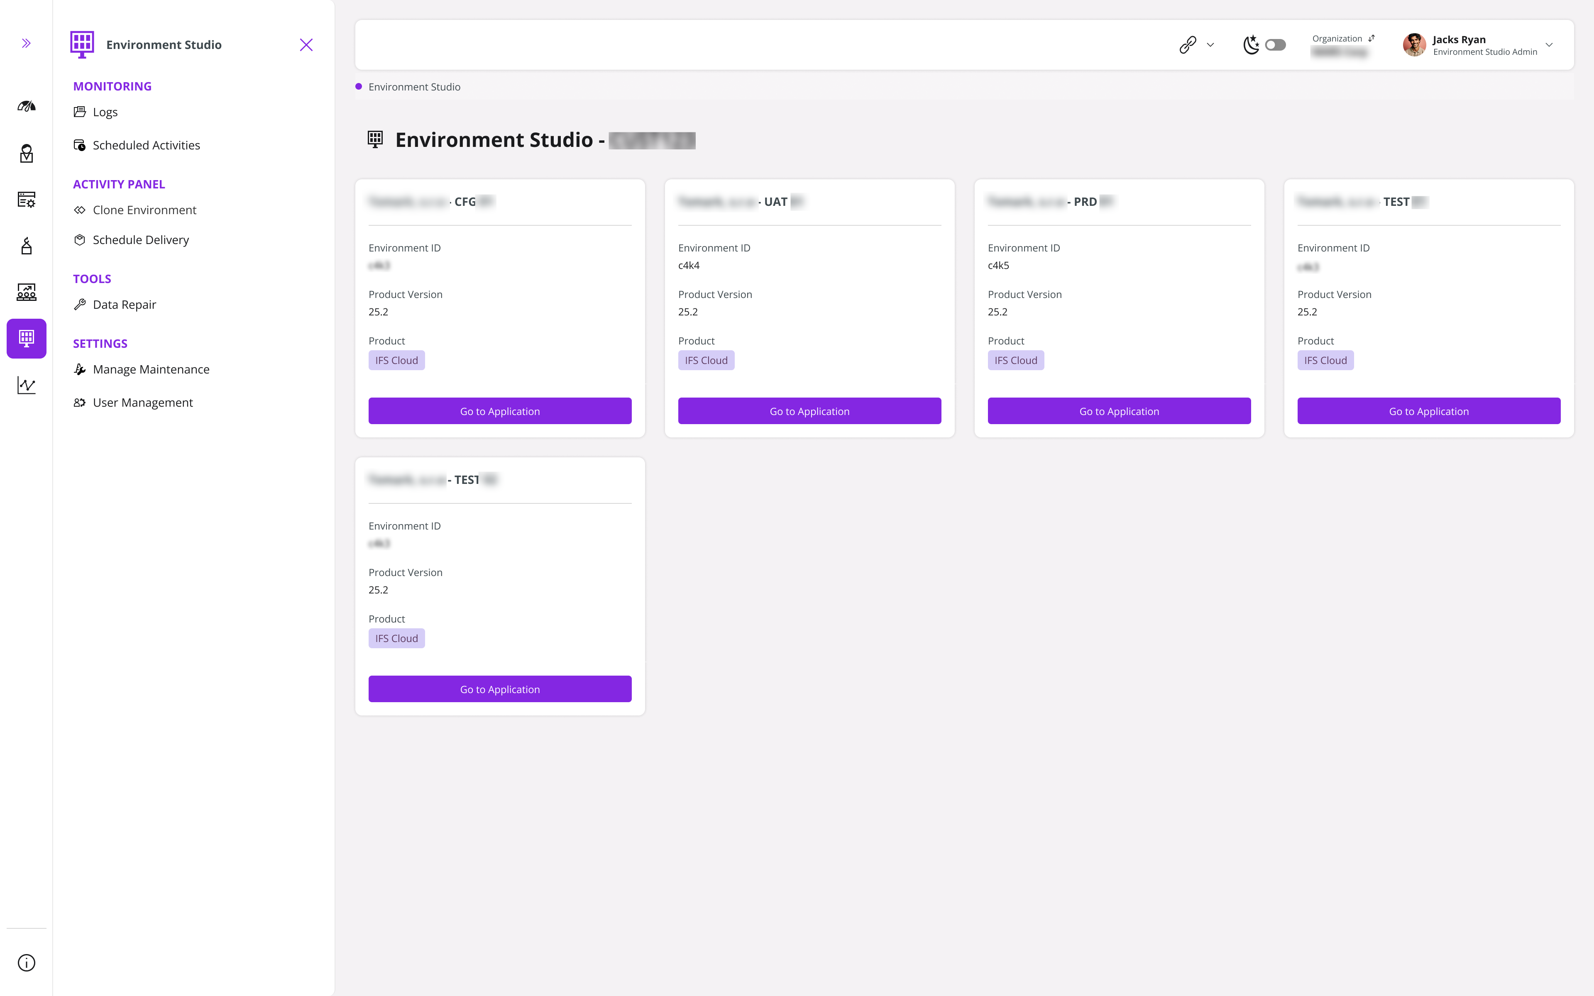Click the Scheduled Activities clock icon
This screenshot has height=996, width=1594.
[80, 145]
